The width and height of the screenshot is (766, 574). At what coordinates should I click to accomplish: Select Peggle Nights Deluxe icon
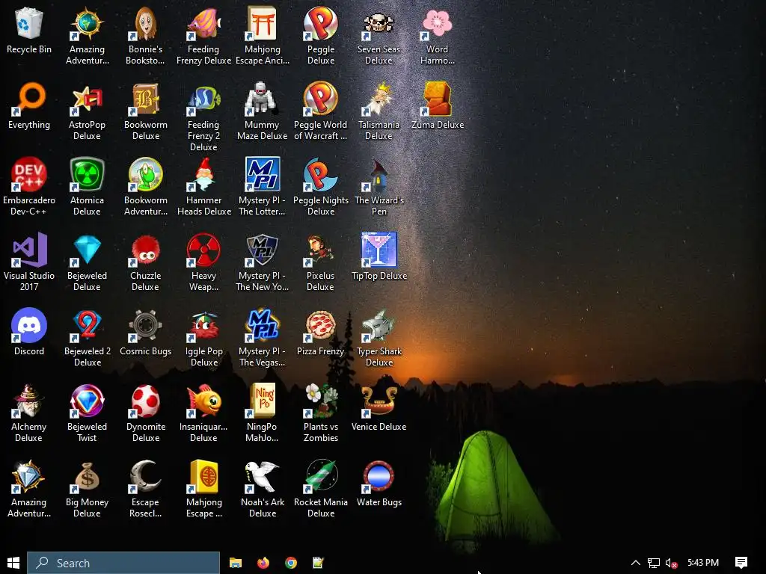320,174
